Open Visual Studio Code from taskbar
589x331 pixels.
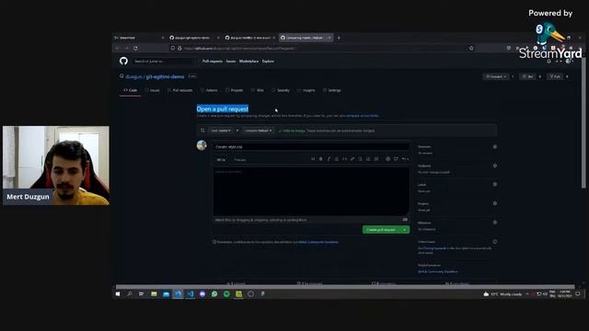click(191, 294)
